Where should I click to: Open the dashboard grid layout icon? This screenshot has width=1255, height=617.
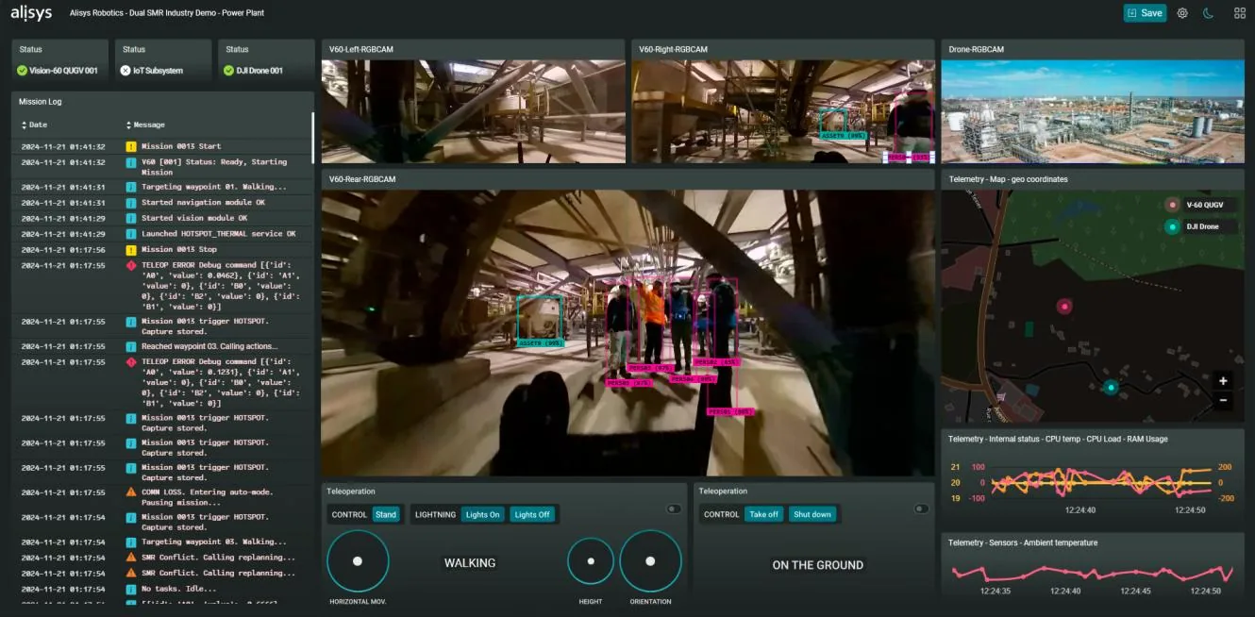(1240, 13)
